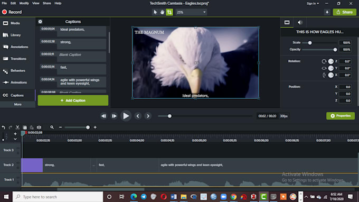Open the File menu

(4, 3)
